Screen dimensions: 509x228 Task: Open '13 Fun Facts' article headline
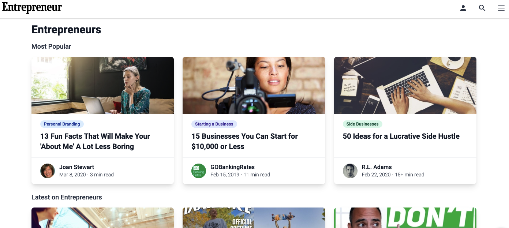click(95, 141)
